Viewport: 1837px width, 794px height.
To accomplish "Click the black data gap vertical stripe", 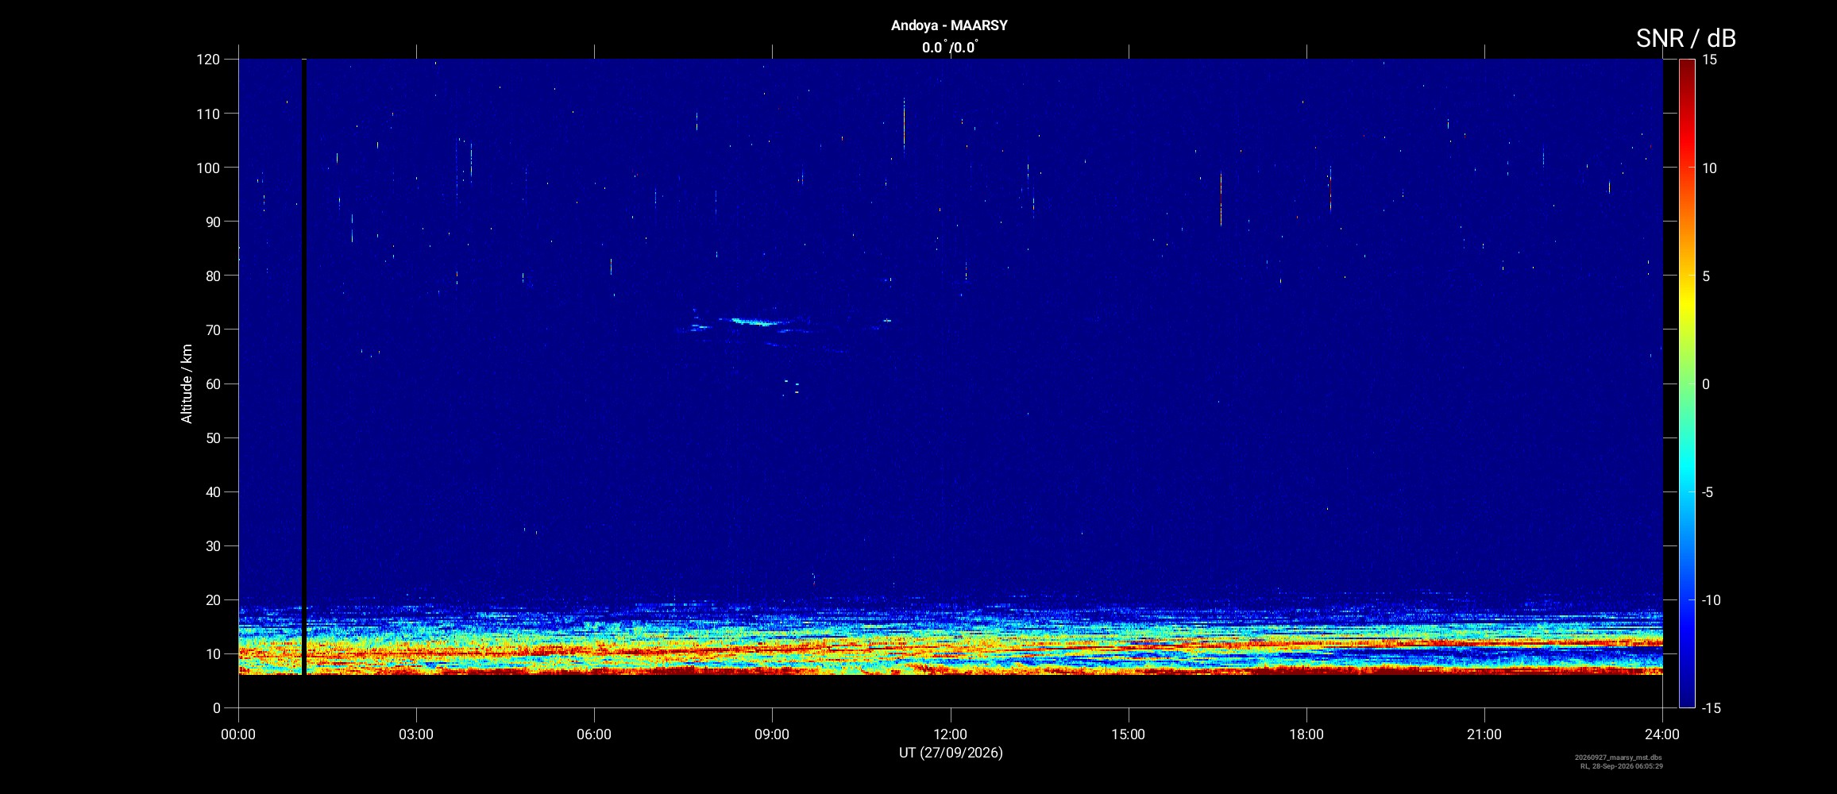I will [x=303, y=367].
